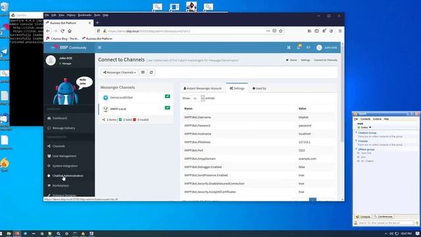Click the XMPP.Bot.Port row name
This screenshot has width=421, height=237.
pyautogui.click(x=193, y=151)
